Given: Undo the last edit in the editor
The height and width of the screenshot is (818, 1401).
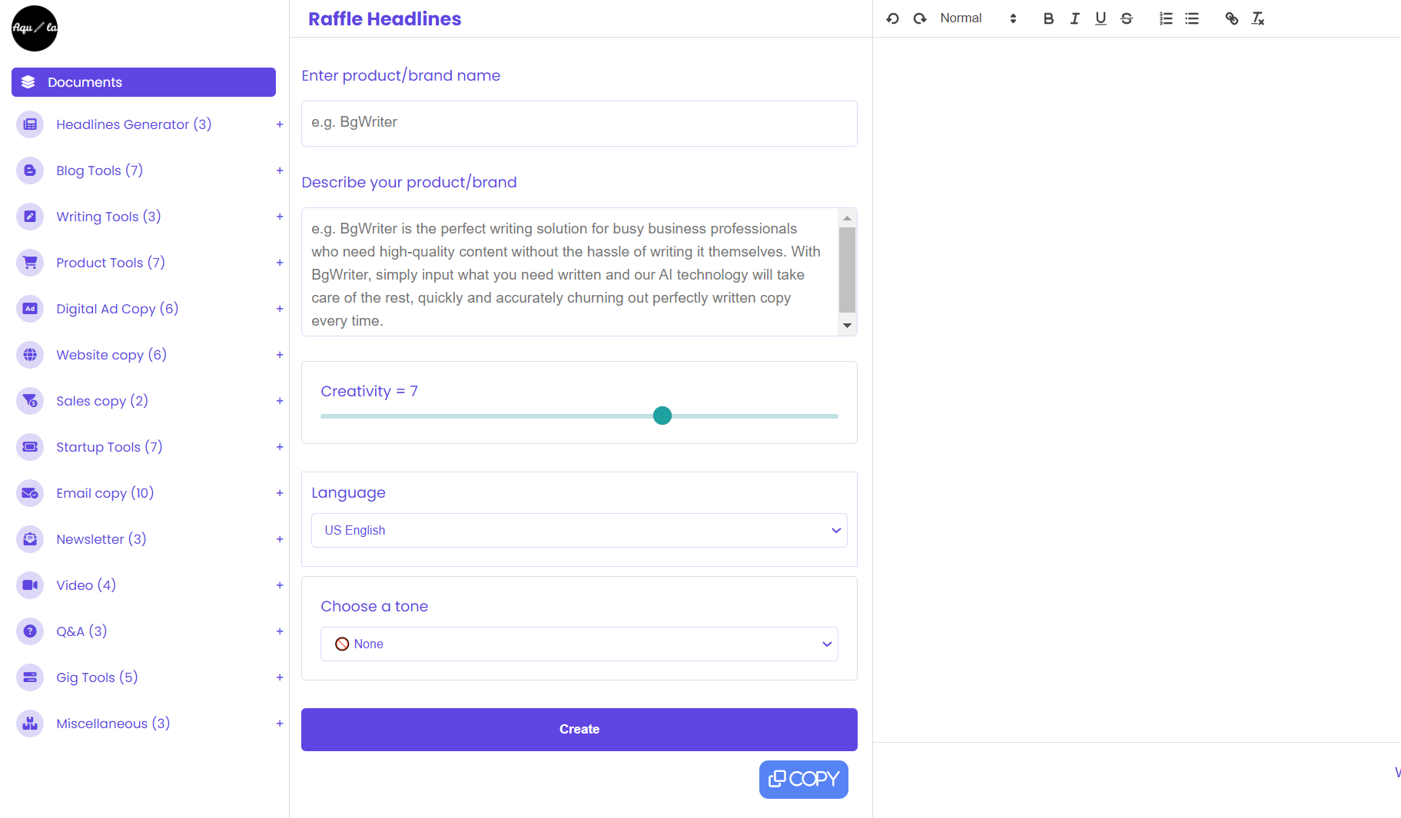Looking at the screenshot, I should pyautogui.click(x=892, y=18).
